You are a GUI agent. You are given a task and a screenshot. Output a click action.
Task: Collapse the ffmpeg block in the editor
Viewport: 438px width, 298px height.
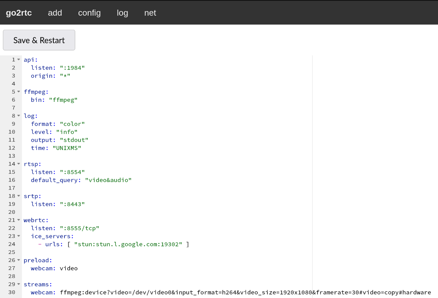(18, 91)
